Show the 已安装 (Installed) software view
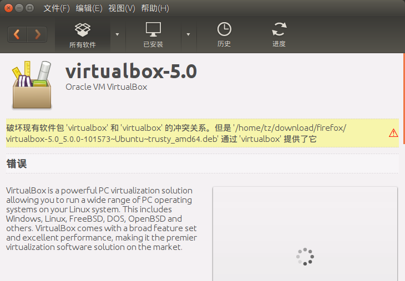The width and height of the screenshot is (405, 281). [153, 35]
